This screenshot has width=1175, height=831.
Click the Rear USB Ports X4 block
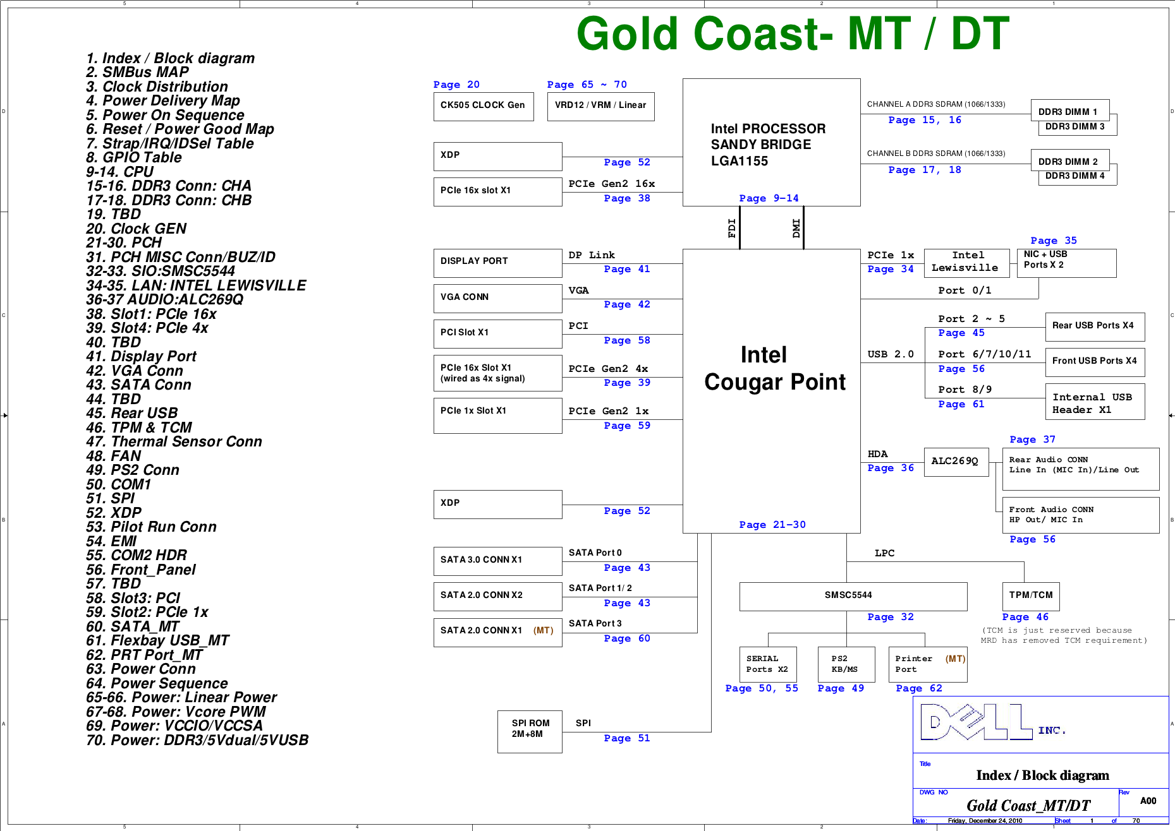1095,327
